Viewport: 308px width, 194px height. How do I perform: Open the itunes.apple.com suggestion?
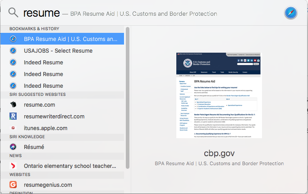point(62,128)
